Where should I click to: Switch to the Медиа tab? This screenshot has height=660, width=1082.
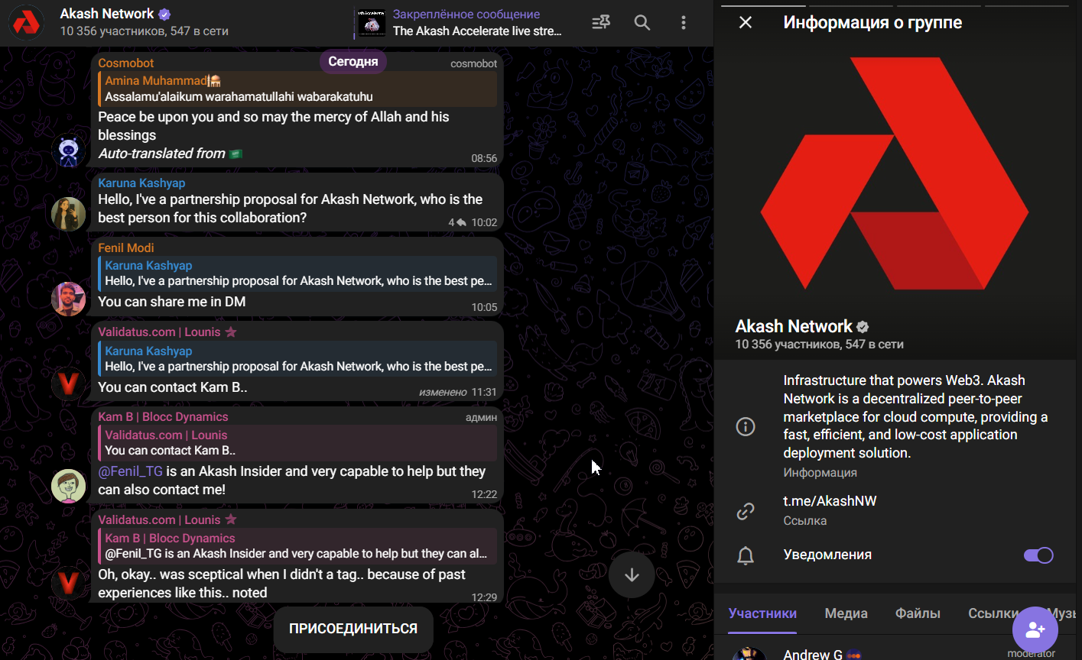(846, 613)
